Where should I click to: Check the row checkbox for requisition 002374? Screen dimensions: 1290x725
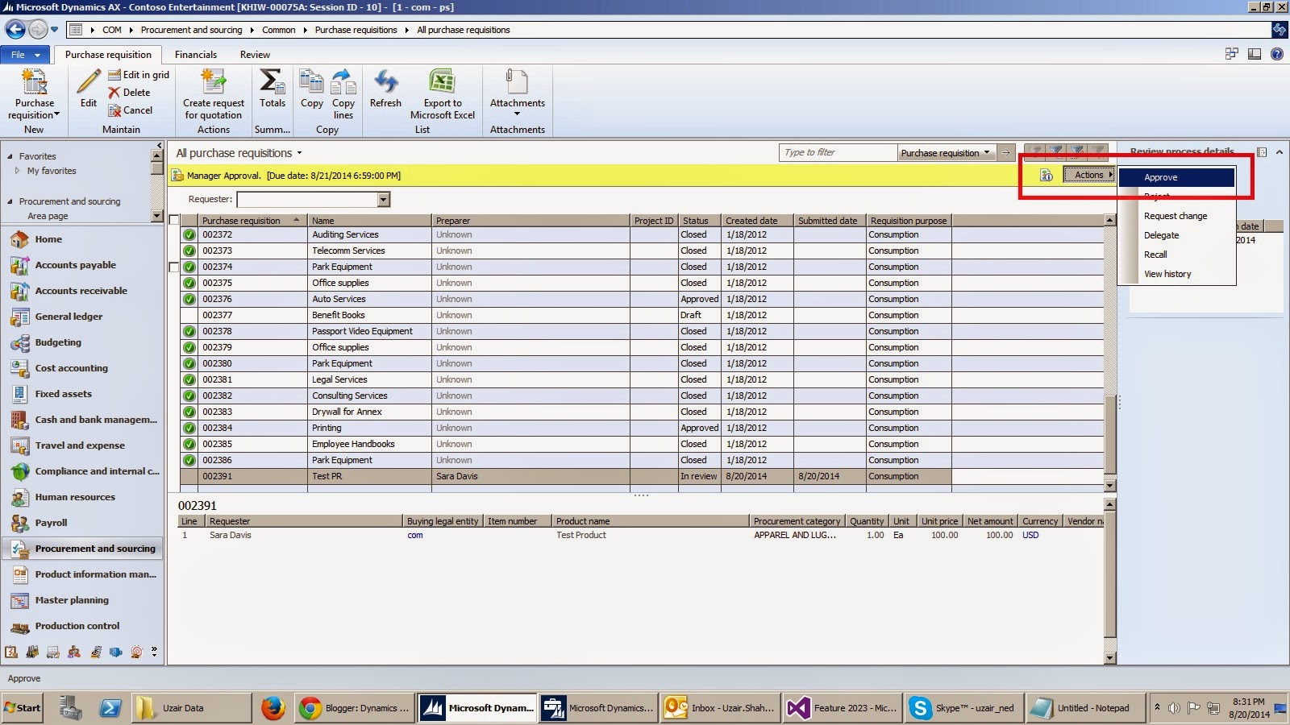coord(174,267)
